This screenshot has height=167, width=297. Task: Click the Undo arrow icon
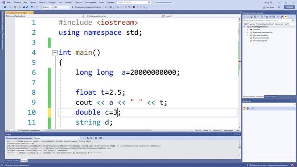click(32, 7)
